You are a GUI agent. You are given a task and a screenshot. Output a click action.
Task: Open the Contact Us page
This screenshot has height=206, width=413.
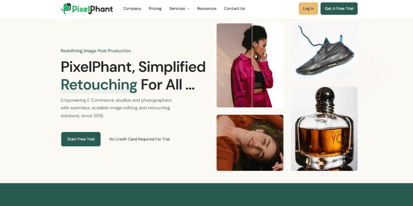234,8
